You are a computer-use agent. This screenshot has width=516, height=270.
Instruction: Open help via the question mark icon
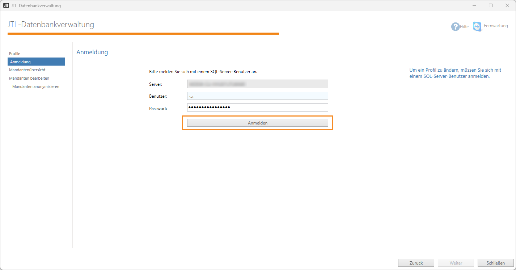coord(455,26)
